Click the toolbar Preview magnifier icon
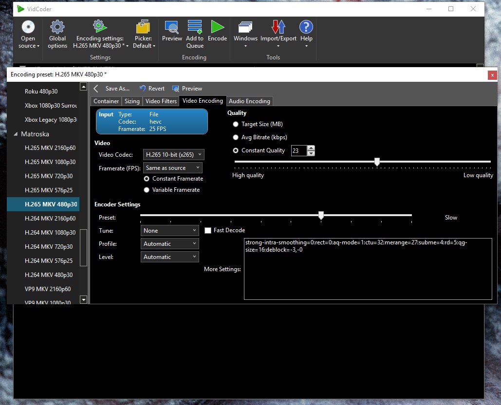Viewport: 501px width, 405px height. [x=172, y=27]
